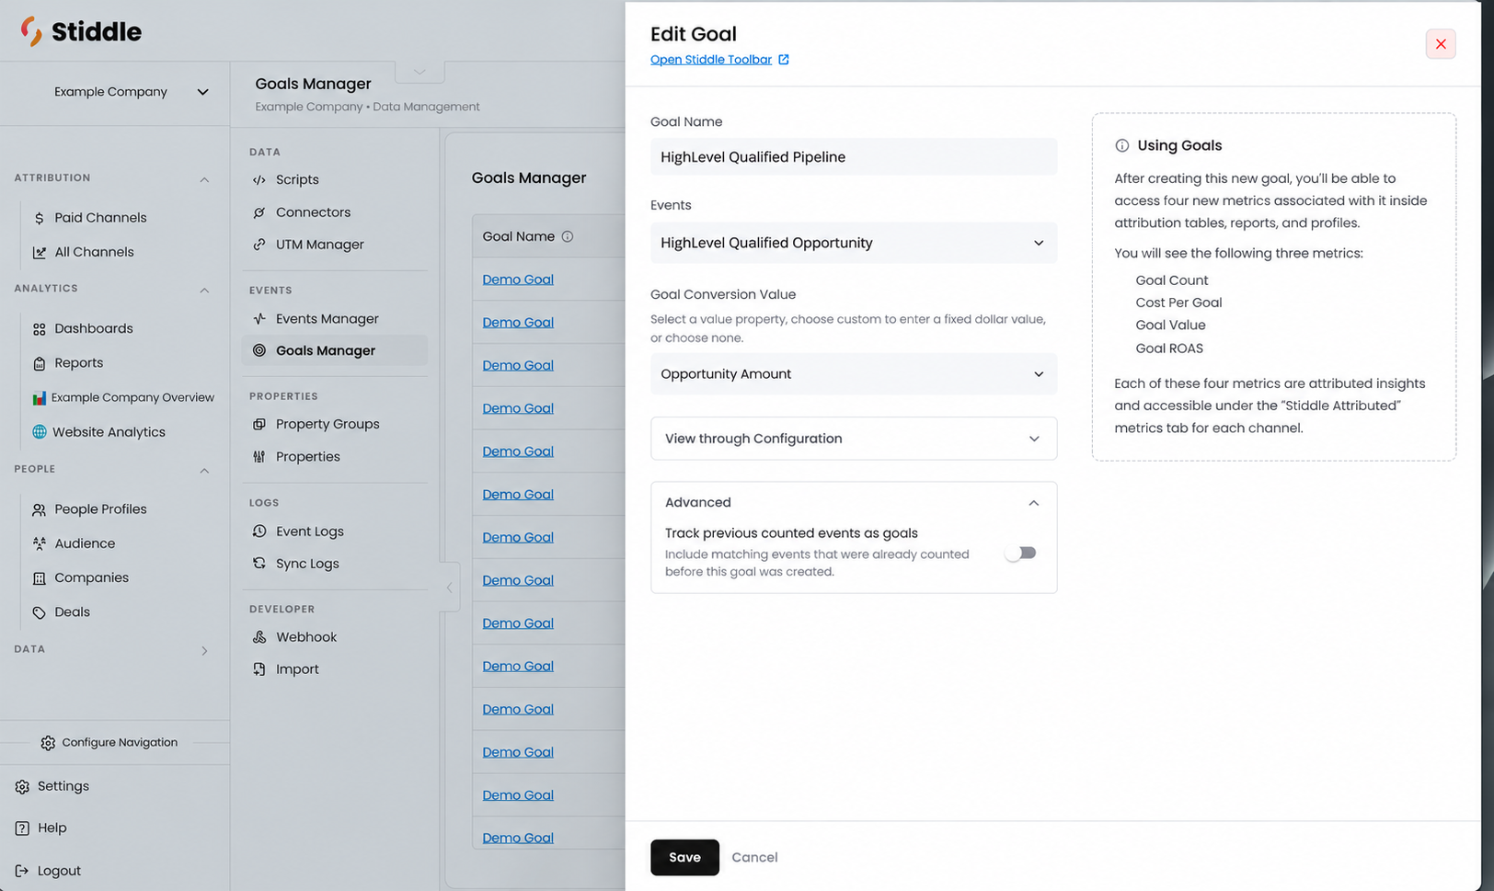Open Settings in the sidebar
This screenshot has height=891, width=1494.
[63, 786]
